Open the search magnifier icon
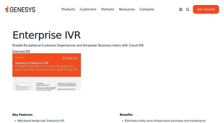 point(187,10)
